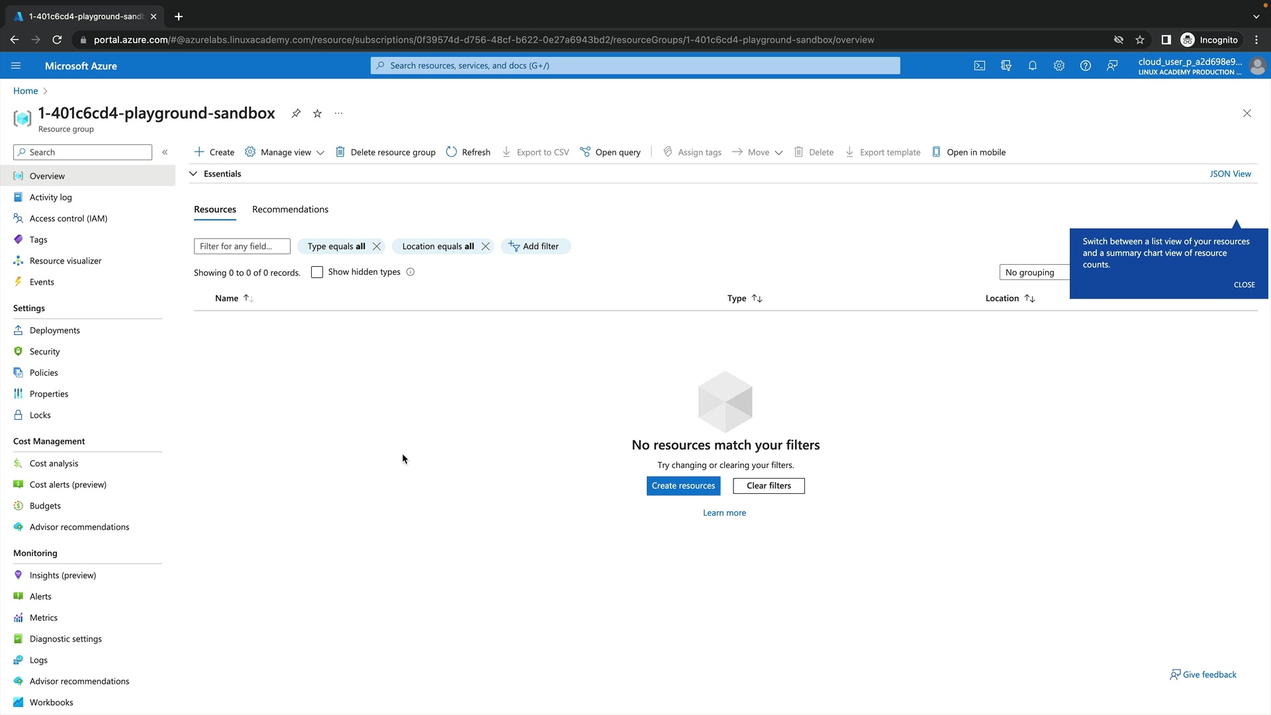Click the Filter for any field input
Viewport: 1271px width, 715px height.
[x=242, y=246]
